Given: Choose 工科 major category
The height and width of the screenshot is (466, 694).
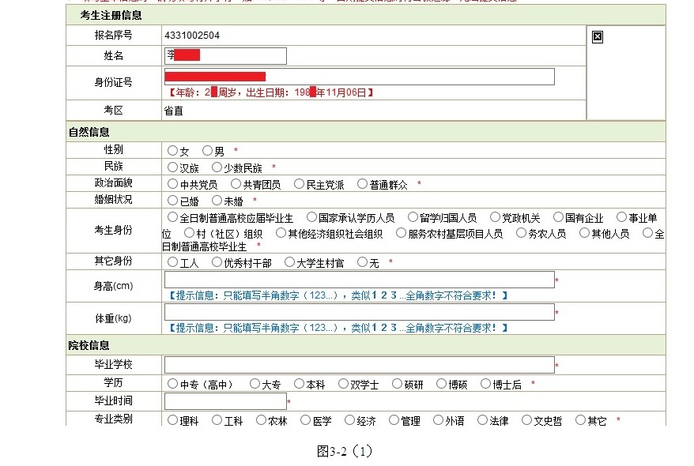Looking at the screenshot, I should pos(217,420).
